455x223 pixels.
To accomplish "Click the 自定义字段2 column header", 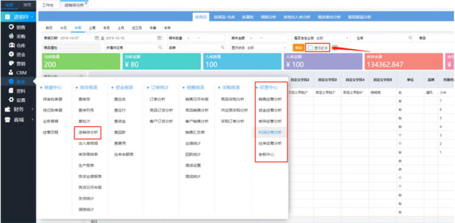I will click(300, 79).
